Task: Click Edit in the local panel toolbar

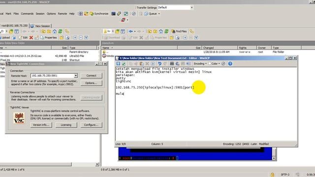Action: click(x=23, y=37)
